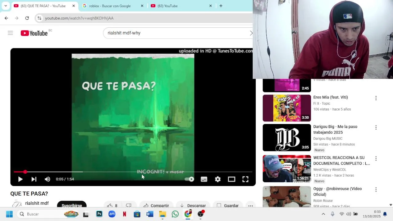Open options menu for Oggy video

[376, 190]
